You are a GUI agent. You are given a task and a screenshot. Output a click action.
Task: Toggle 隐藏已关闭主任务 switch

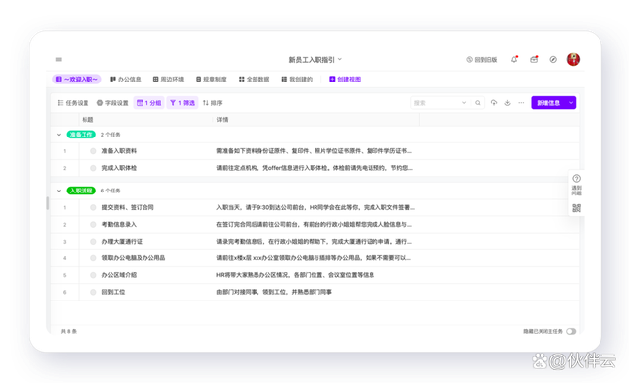[x=571, y=331]
